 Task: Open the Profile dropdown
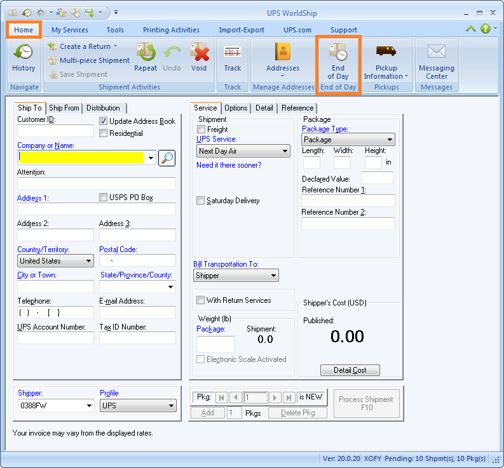point(138,406)
